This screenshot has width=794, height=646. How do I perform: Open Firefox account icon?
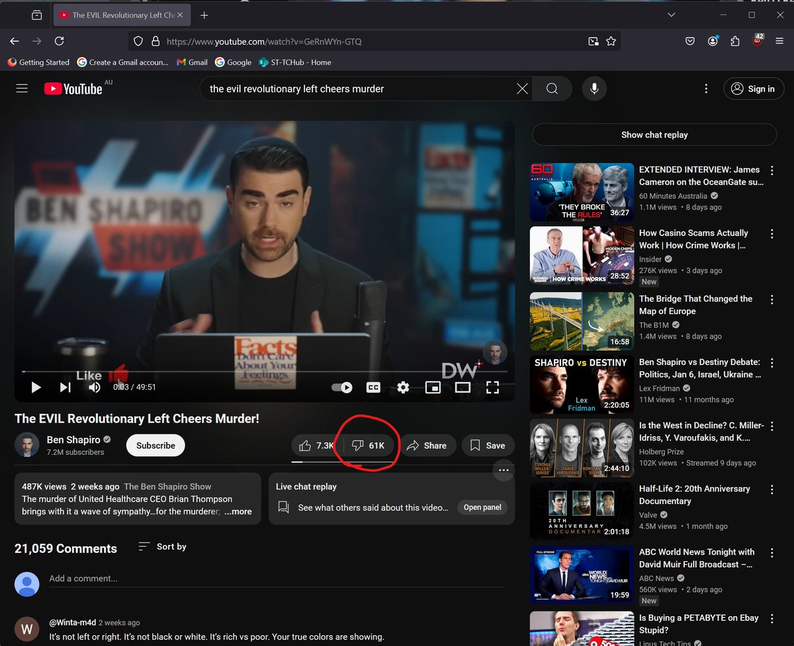(x=713, y=41)
